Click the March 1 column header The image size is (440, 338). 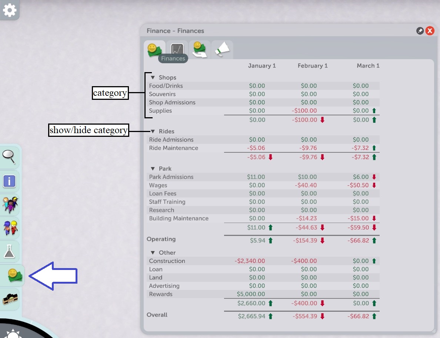tap(368, 65)
